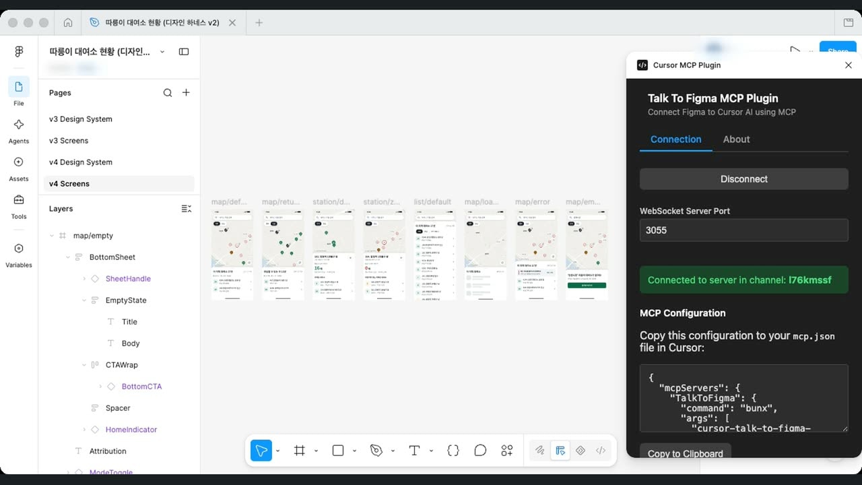Open the file name dropdown chevron
The image size is (862, 485).
pos(162,52)
